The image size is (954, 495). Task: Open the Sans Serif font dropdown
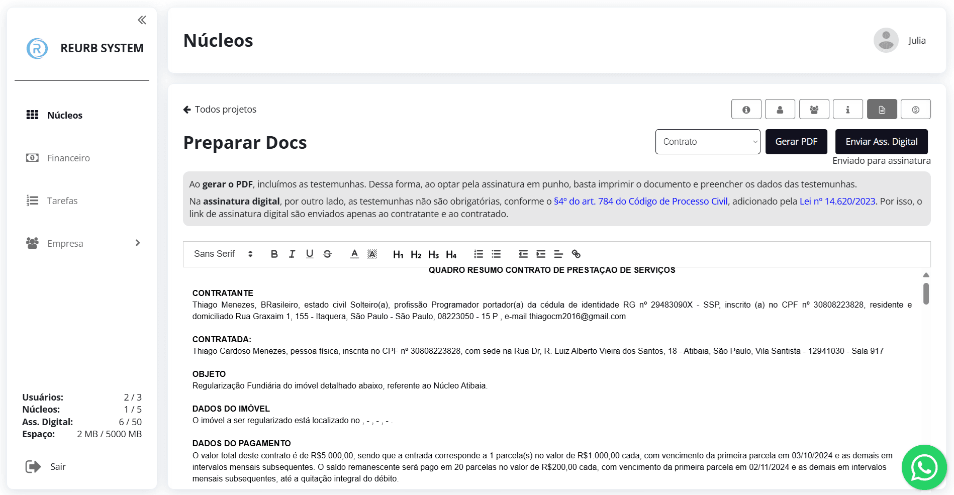pos(223,254)
